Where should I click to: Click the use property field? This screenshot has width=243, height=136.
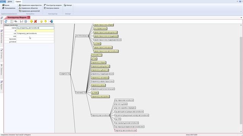coord(35,36)
